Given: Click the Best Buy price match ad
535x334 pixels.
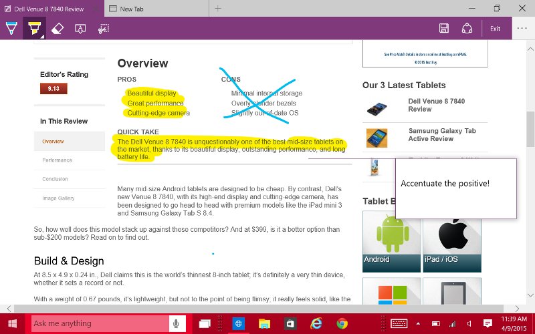Looking at the screenshot, I should tap(425, 54).
